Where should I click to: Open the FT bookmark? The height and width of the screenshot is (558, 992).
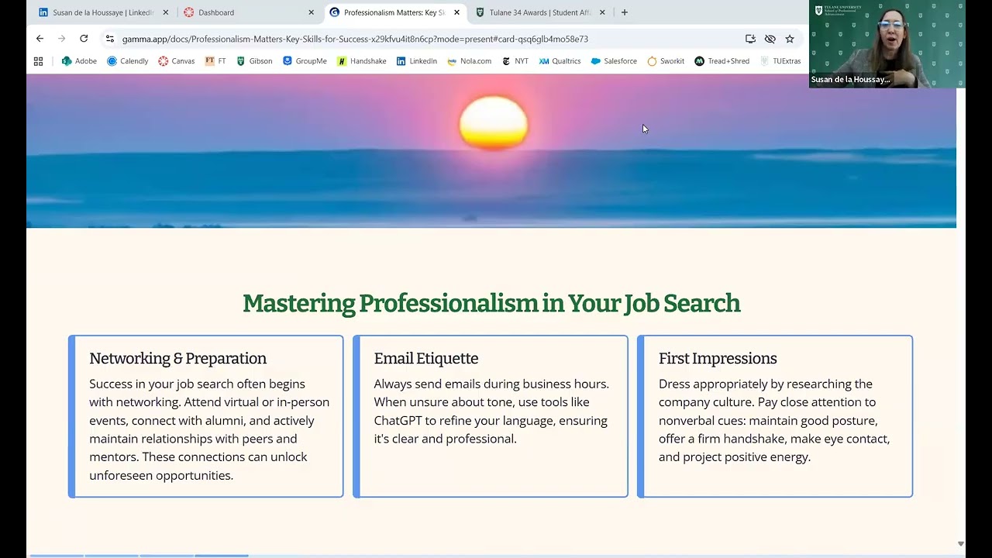pyautogui.click(x=215, y=61)
